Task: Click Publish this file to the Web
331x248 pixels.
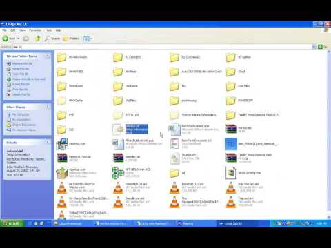Action: point(29,79)
